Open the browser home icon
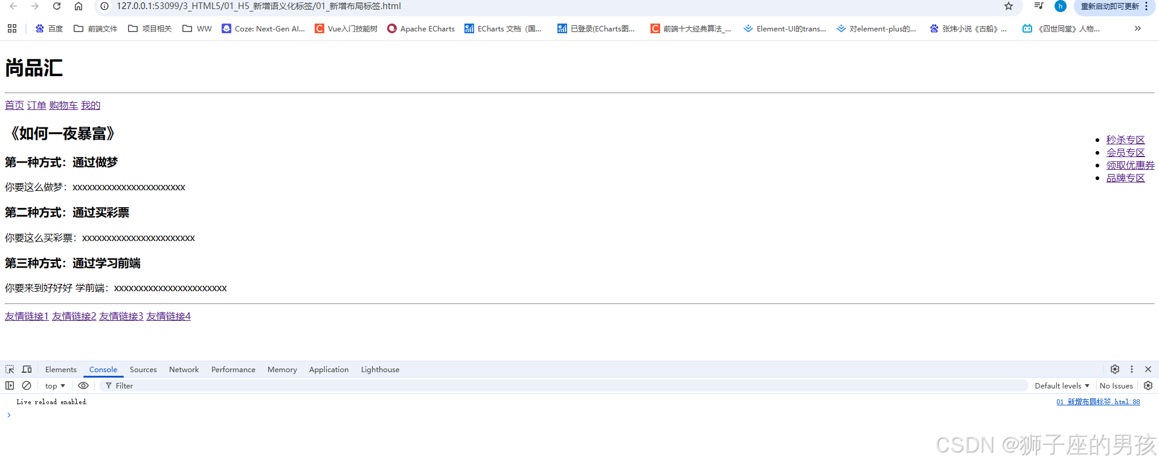This screenshot has height=464, width=1159. (79, 6)
